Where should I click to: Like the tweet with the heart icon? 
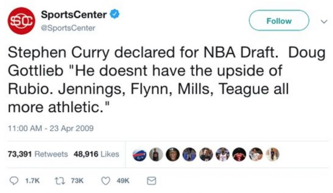point(107,180)
